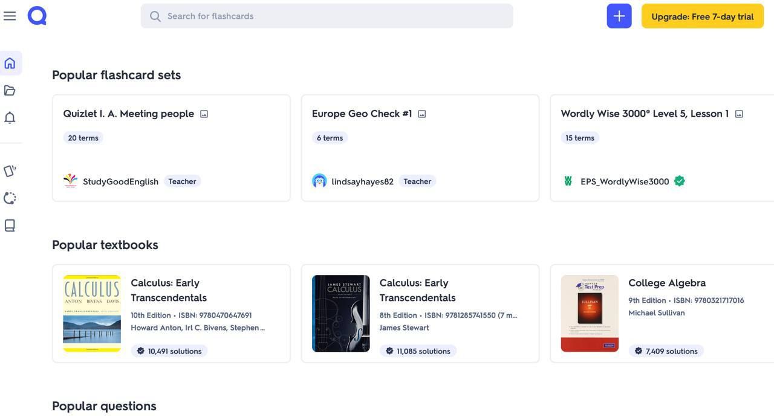Open the Expert solutions sidebar icon
The width and height of the screenshot is (774, 420).
click(10, 198)
